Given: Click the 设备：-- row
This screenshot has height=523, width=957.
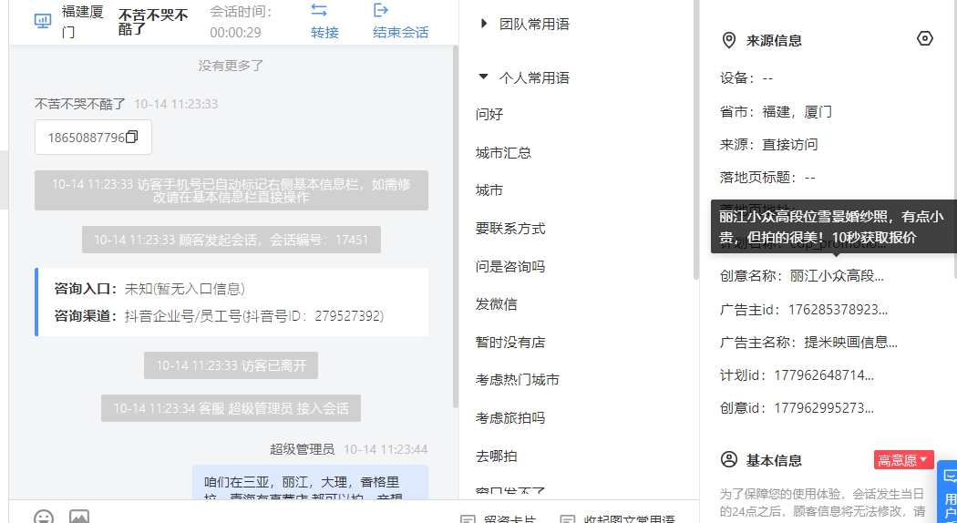Looking at the screenshot, I should (747, 78).
